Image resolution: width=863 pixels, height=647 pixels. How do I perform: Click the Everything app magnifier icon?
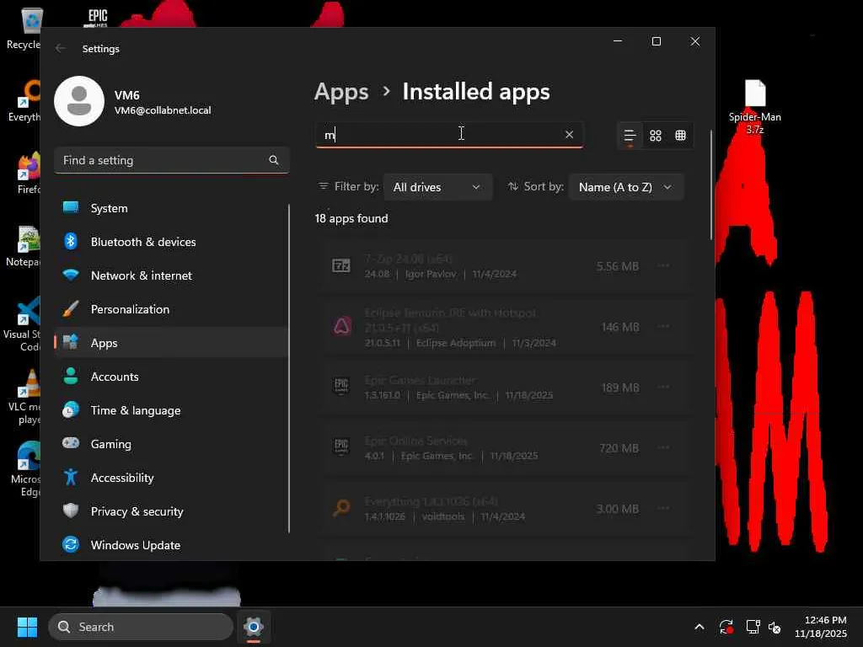341,508
